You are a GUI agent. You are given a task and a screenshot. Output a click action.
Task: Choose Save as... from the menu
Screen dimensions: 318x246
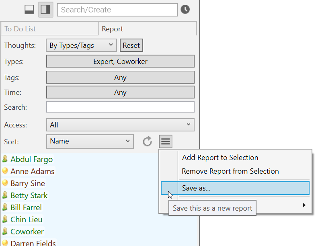(x=235, y=188)
